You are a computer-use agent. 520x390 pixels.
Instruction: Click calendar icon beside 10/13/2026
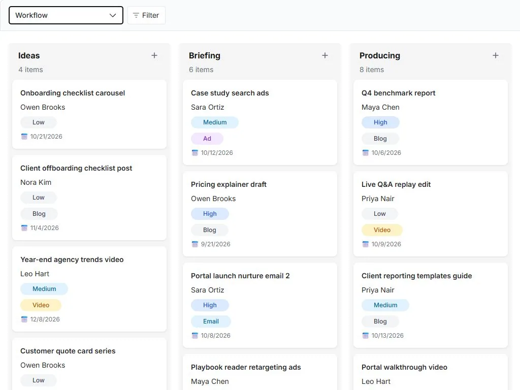[366, 336]
